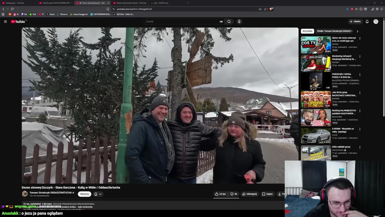Image resolution: width=385 pixels, height=217 pixels.
Task: Open thumbnail of D-BOMB Wszystko co robię
Action: 316,136
